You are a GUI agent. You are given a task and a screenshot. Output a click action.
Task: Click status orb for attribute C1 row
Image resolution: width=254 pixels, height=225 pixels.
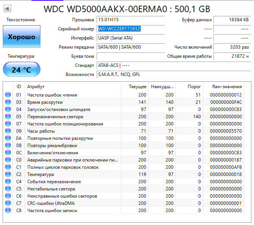tap(8, 167)
